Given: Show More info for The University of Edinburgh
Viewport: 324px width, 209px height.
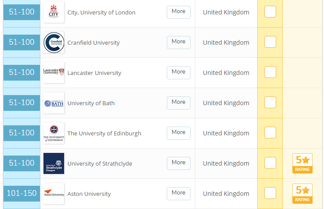Looking at the screenshot, I should (178, 133).
